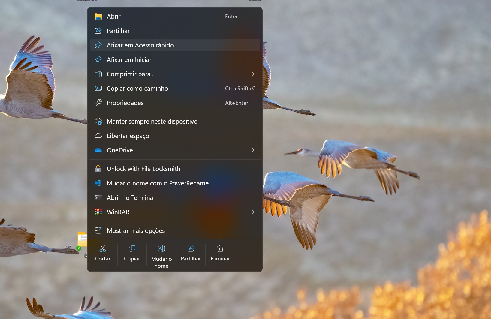
Task: Choose Afixar em Iniciar from the menu
Action: 129,59
